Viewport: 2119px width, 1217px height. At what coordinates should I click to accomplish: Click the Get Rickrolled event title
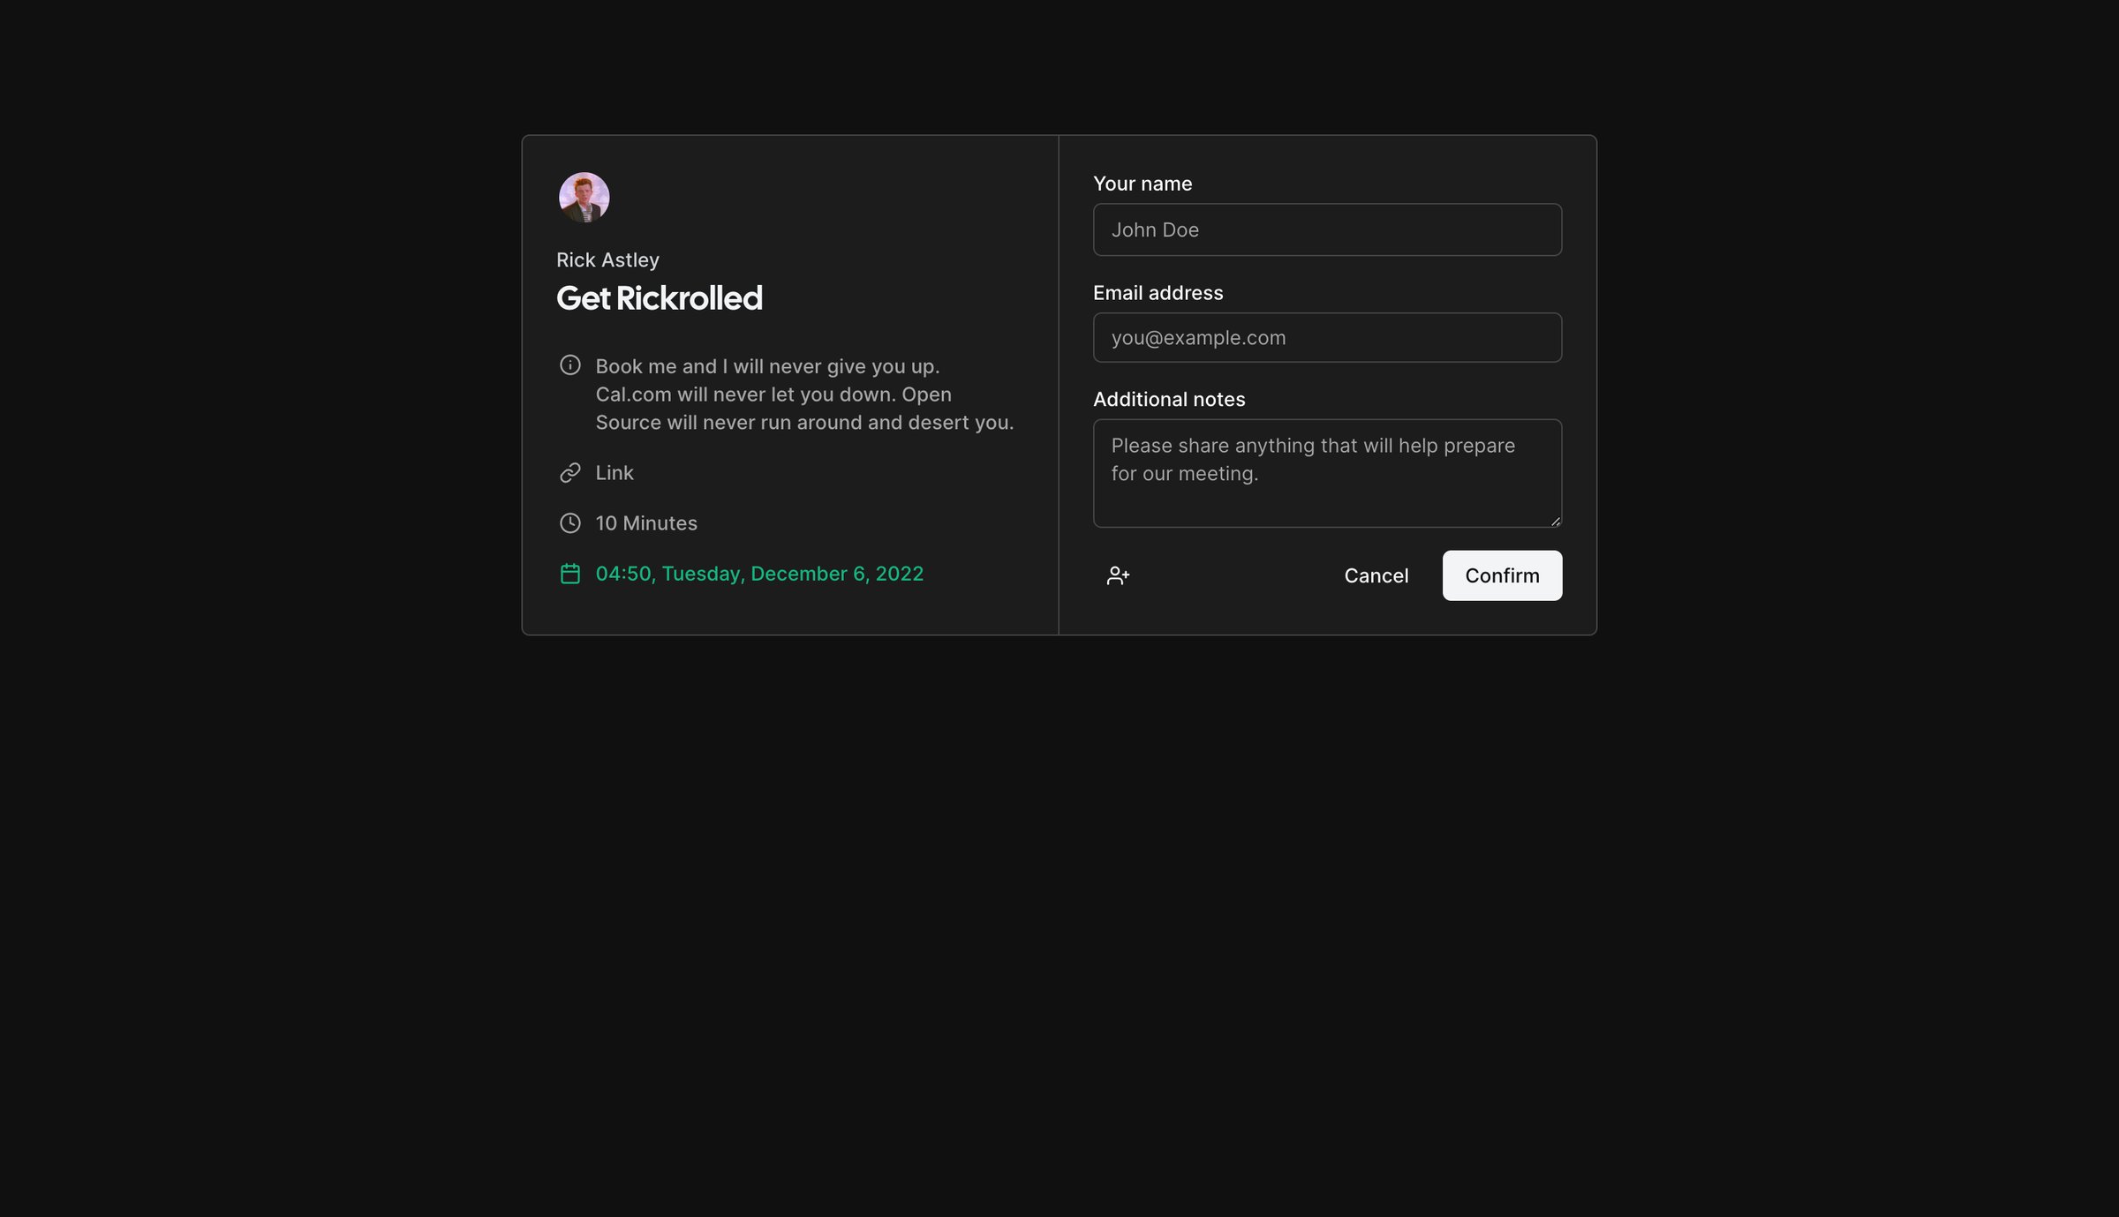pyautogui.click(x=660, y=298)
